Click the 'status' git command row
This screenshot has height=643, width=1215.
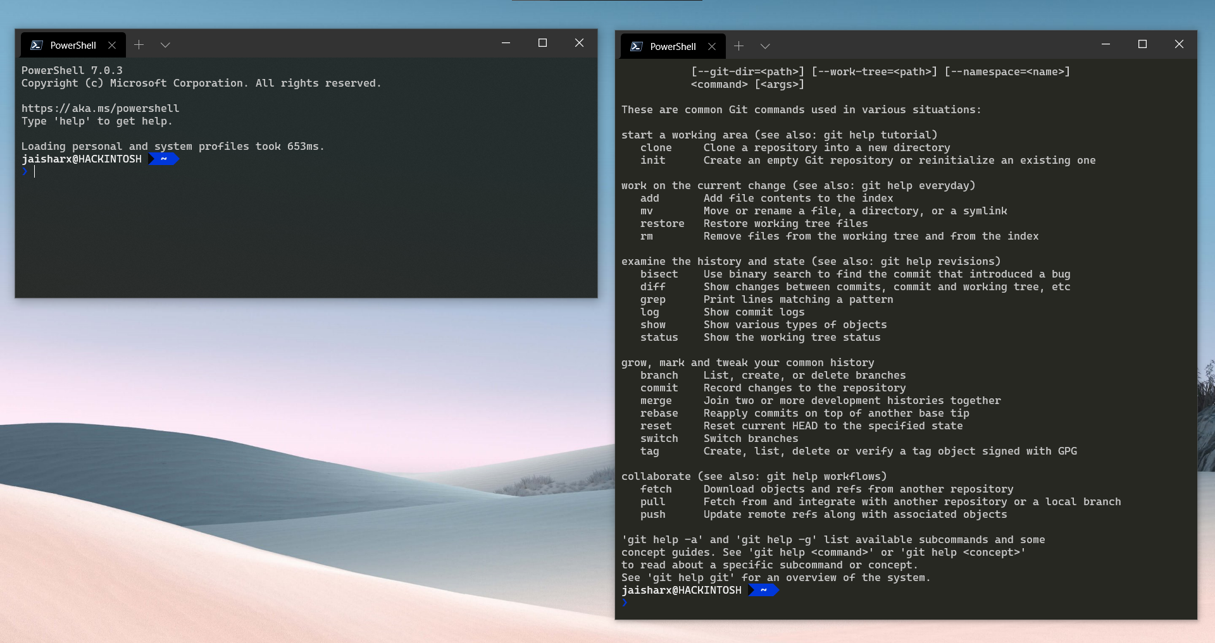(x=761, y=338)
